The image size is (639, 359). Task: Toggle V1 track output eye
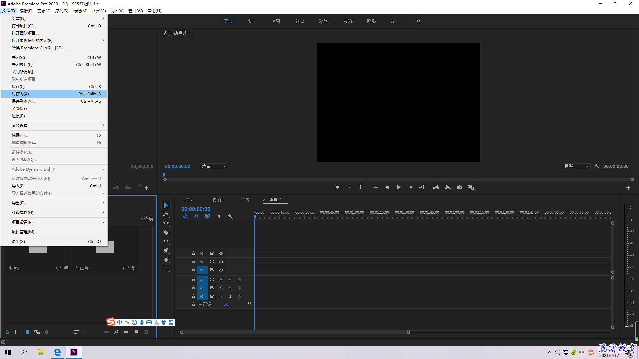click(221, 270)
